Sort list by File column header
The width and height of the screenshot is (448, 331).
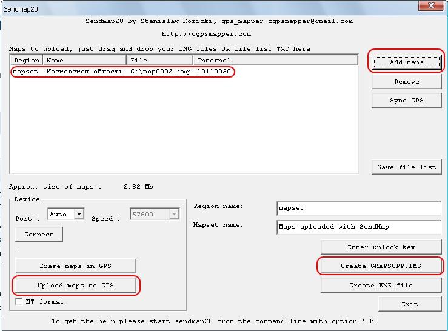160,60
